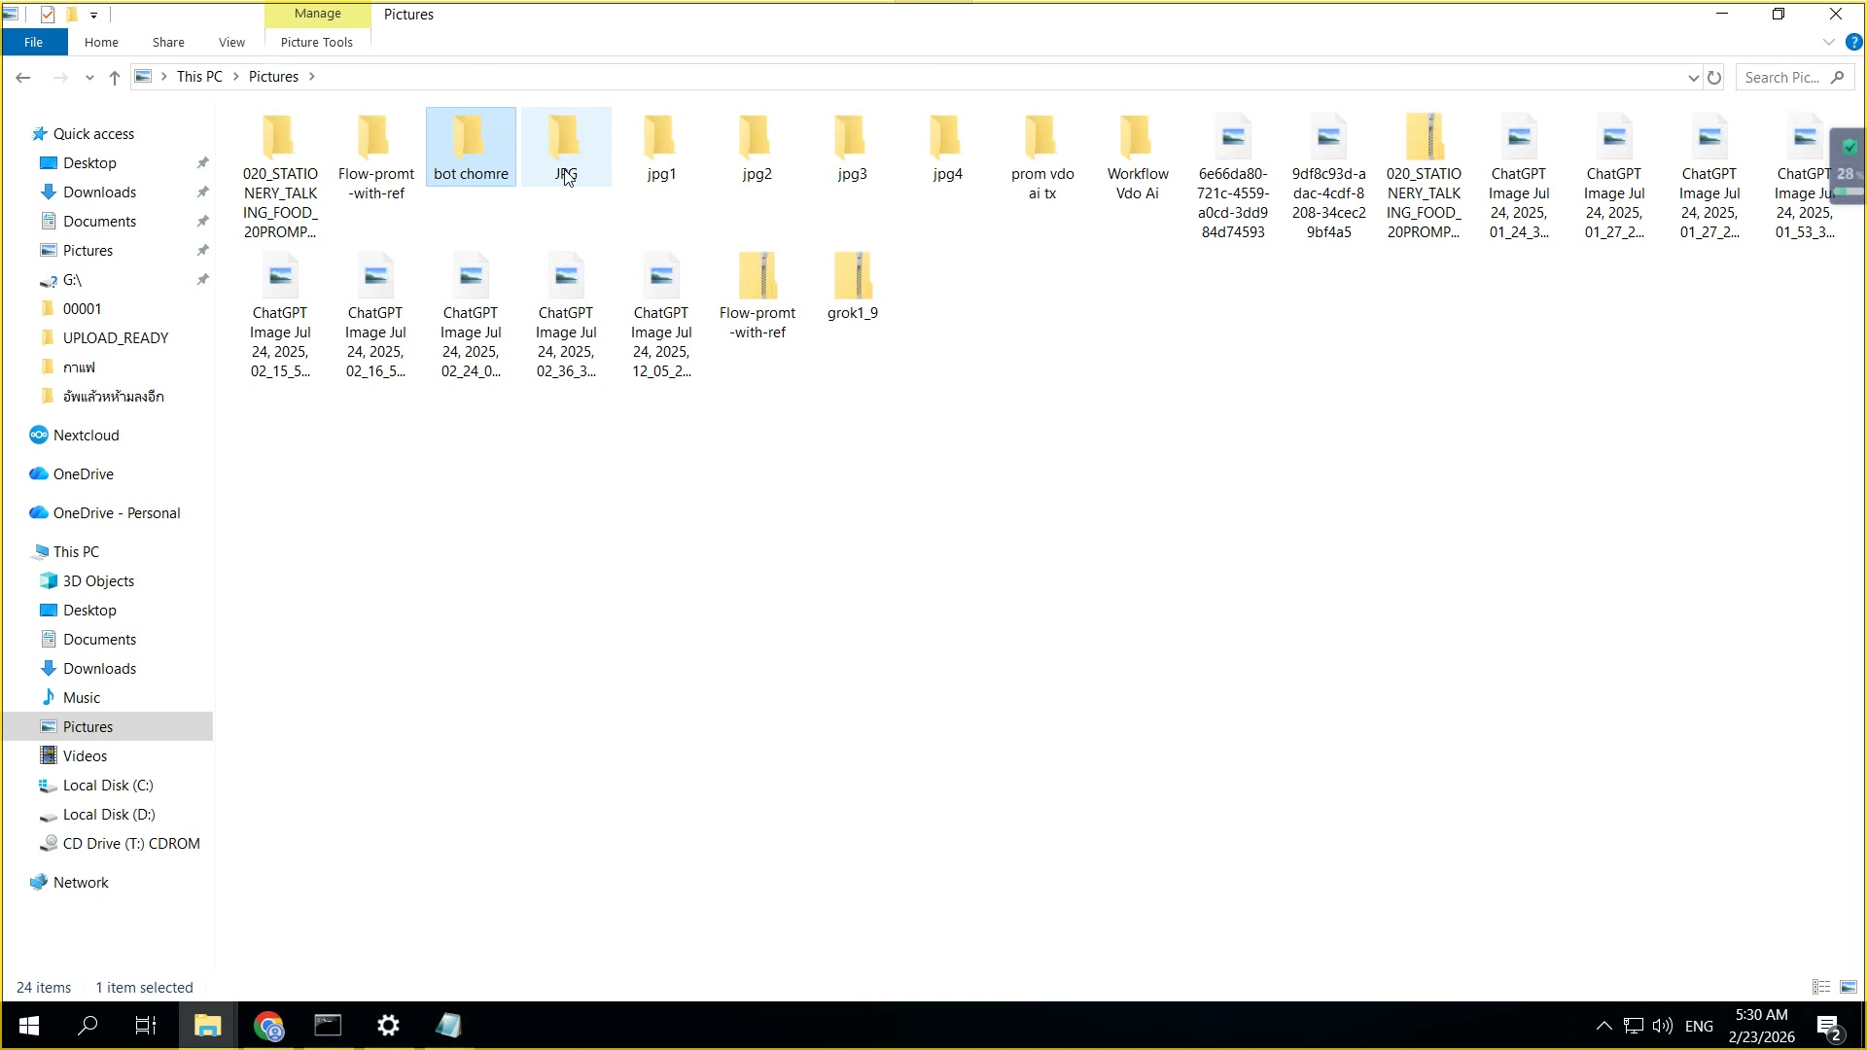Switch to Details view in status bar
The image size is (1867, 1050).
pyautogui.click(x=1819, y=987)
